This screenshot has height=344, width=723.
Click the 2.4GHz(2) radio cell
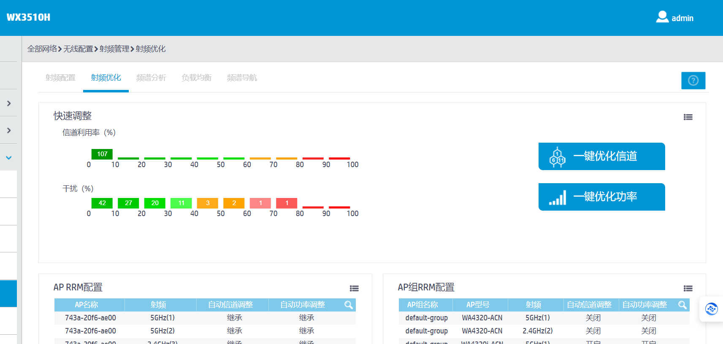point(538,331)
